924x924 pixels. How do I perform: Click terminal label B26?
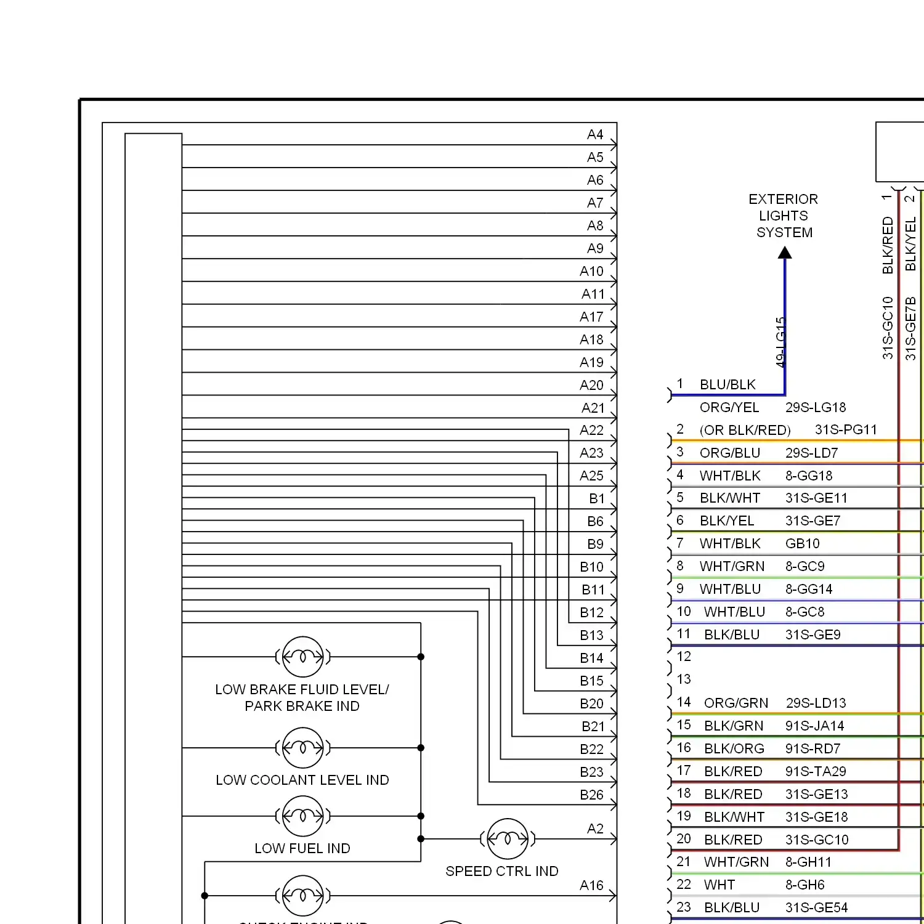click(592, 795)
